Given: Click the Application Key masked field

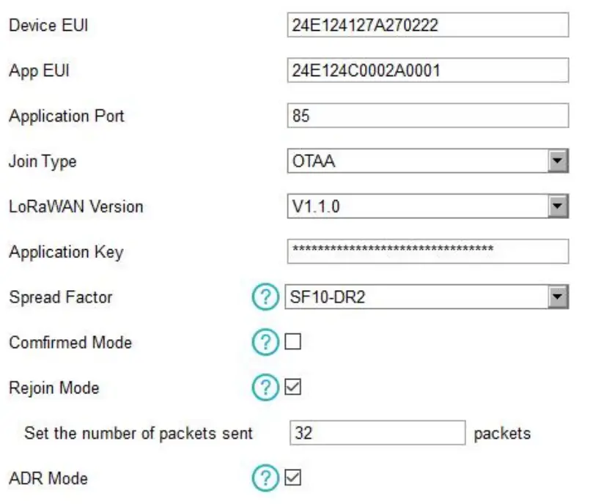Looking at the screenshot, I should [x=427, y=251].
